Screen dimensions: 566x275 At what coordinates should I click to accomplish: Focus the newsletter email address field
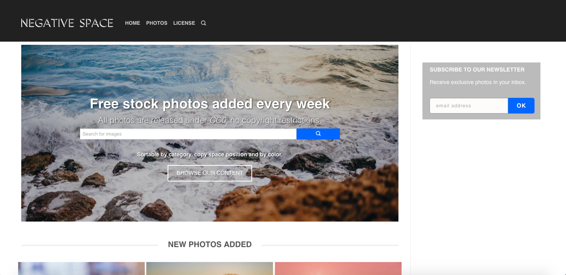pyautogui.click(x=469, y=106)
